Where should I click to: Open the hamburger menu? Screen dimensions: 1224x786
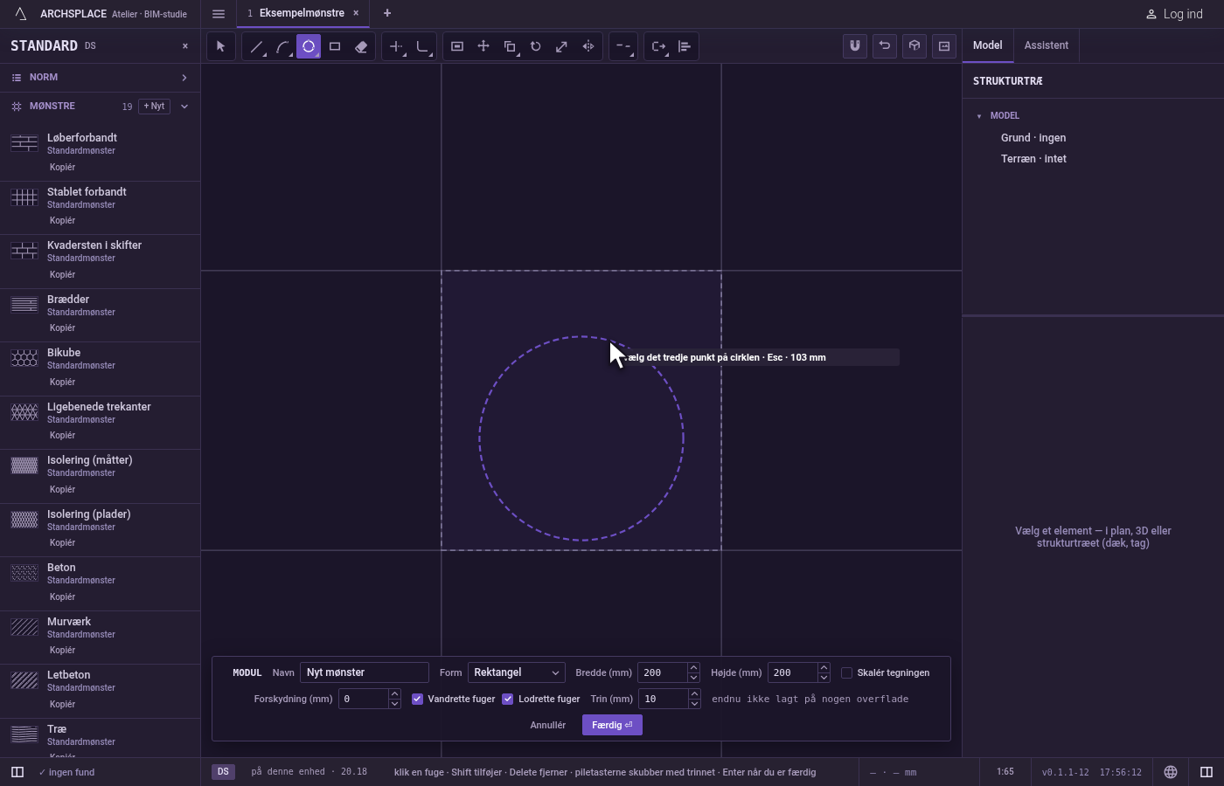click(x=219, y=14)
